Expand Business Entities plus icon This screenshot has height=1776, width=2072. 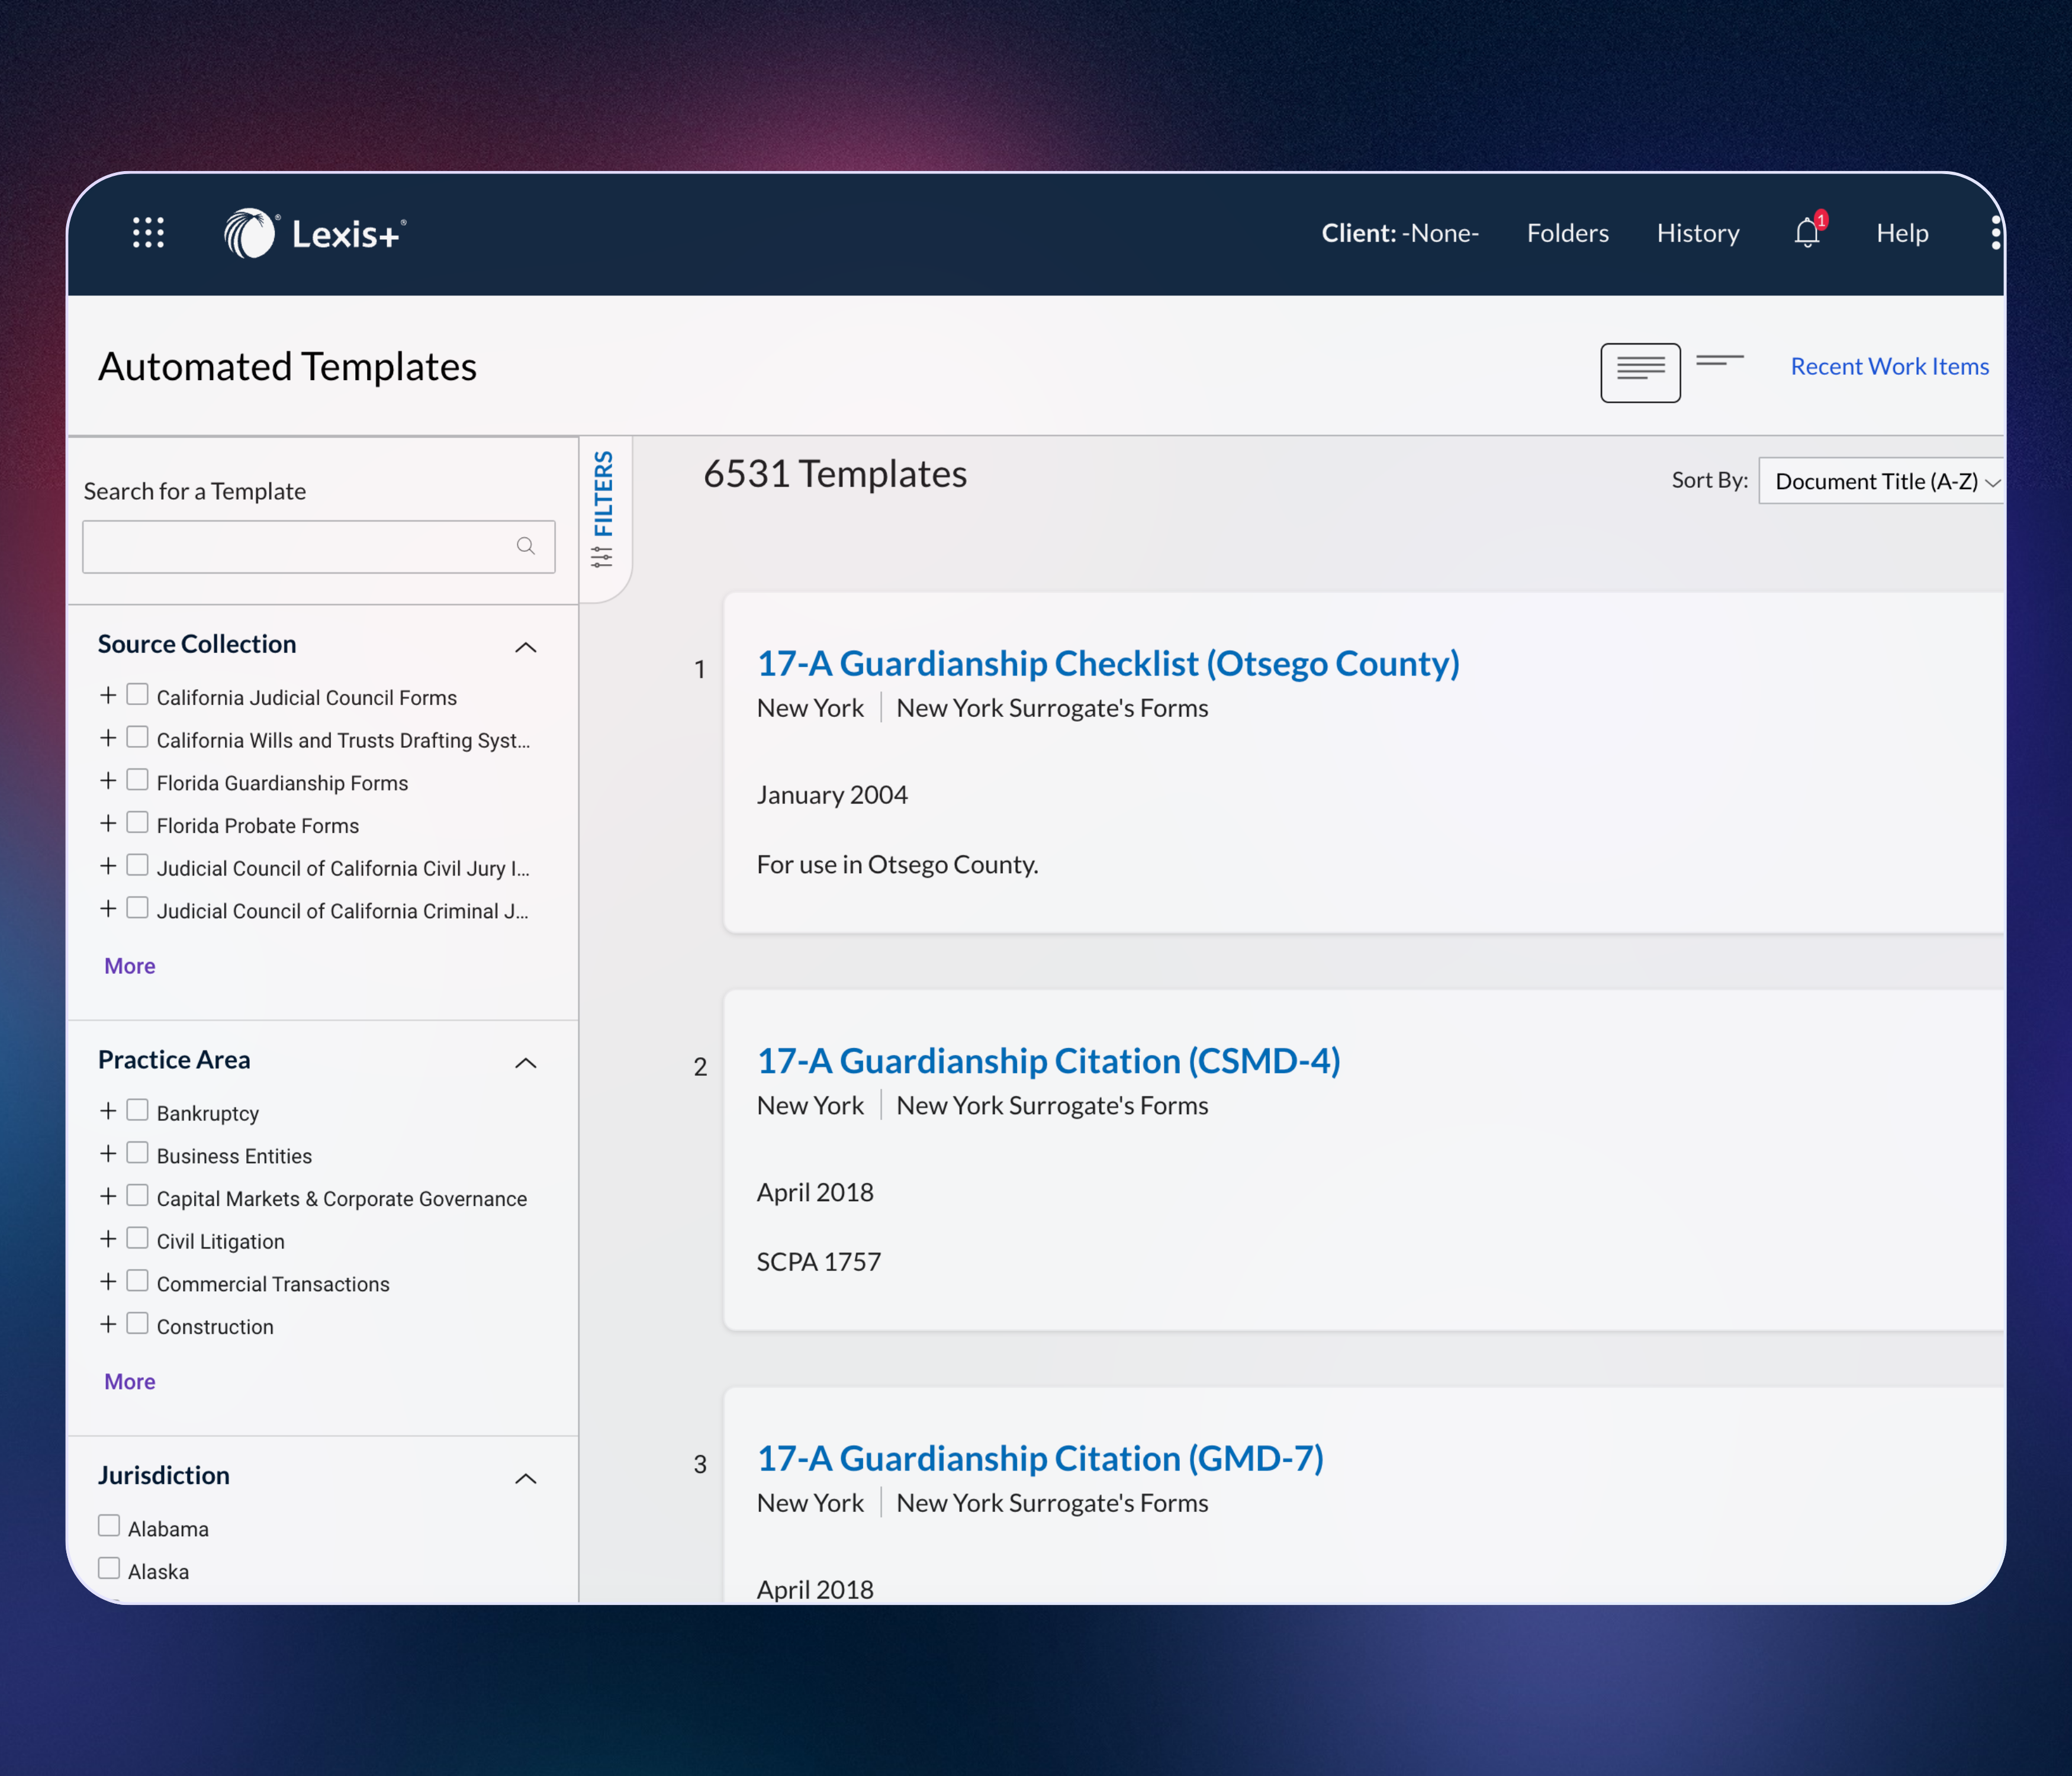tap(108, 1154)
